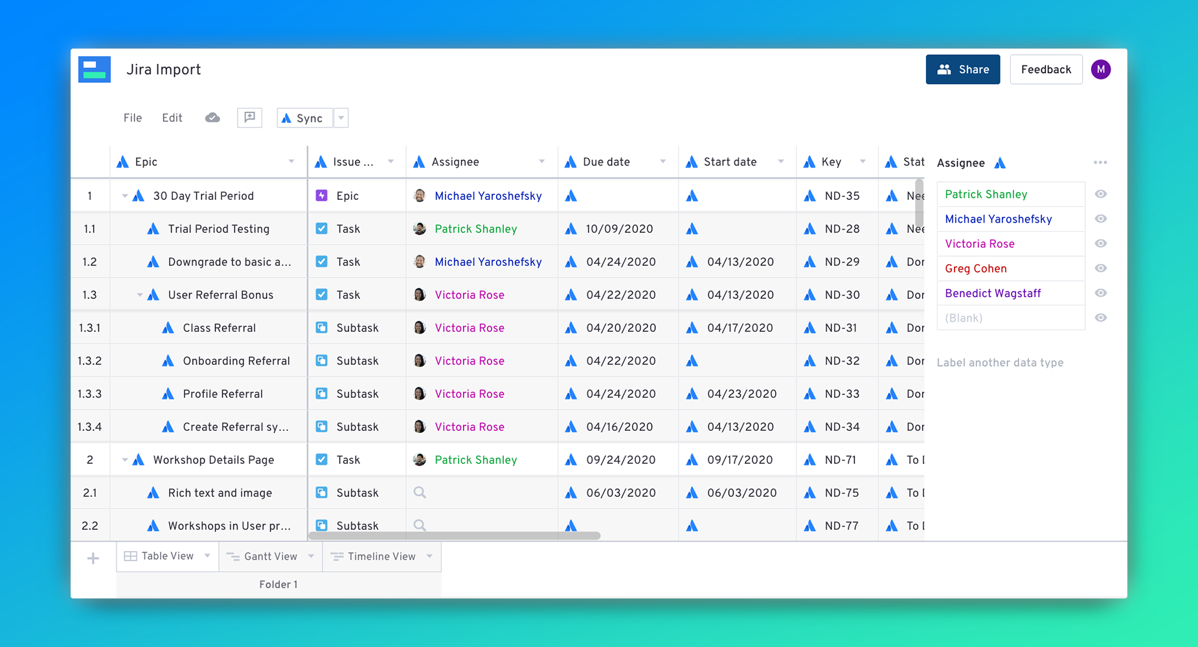
Task: Open the Sync dropdown arrow
Action: point(341,118)
